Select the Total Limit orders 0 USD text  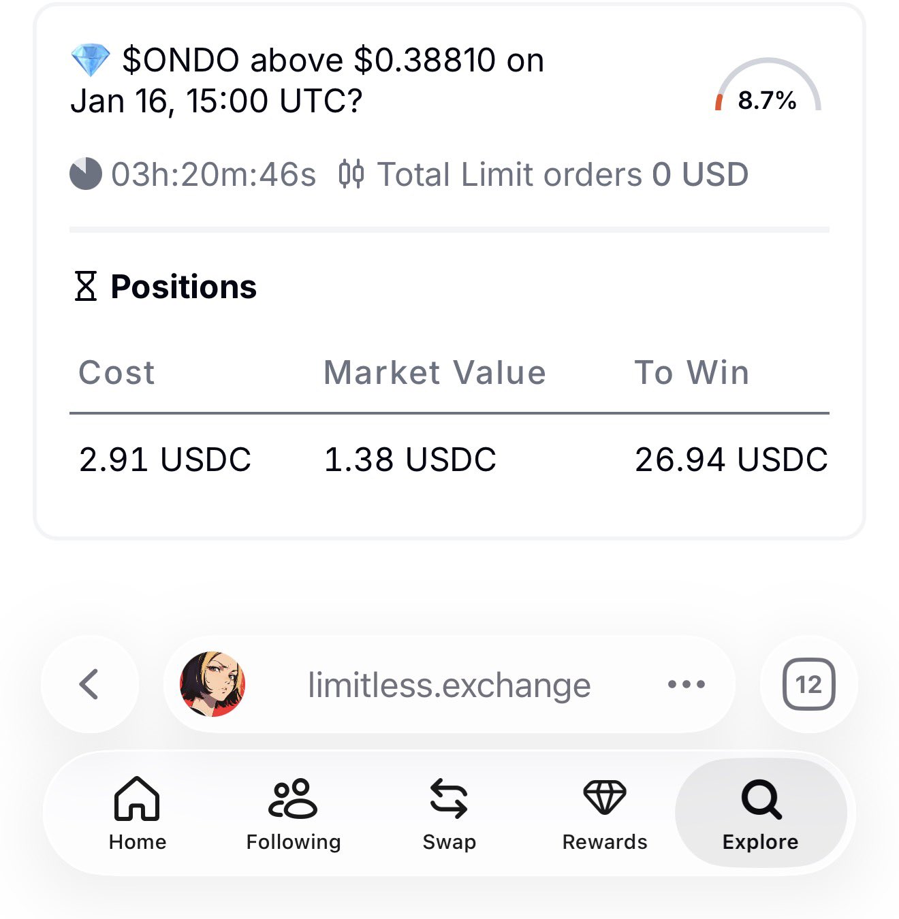563,174
